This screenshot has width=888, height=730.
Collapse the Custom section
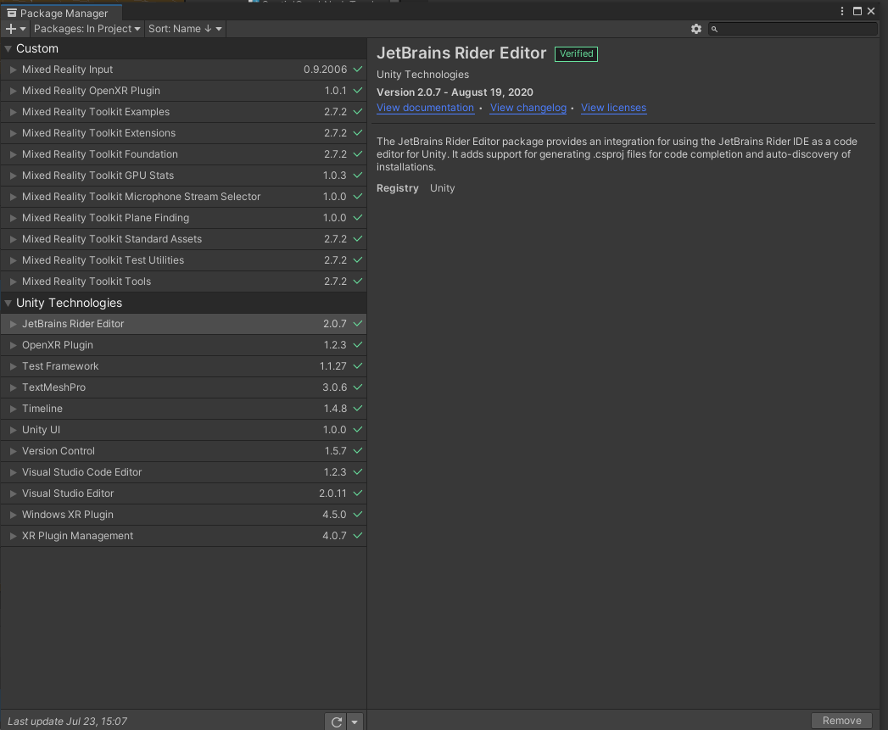click(8, 48)
